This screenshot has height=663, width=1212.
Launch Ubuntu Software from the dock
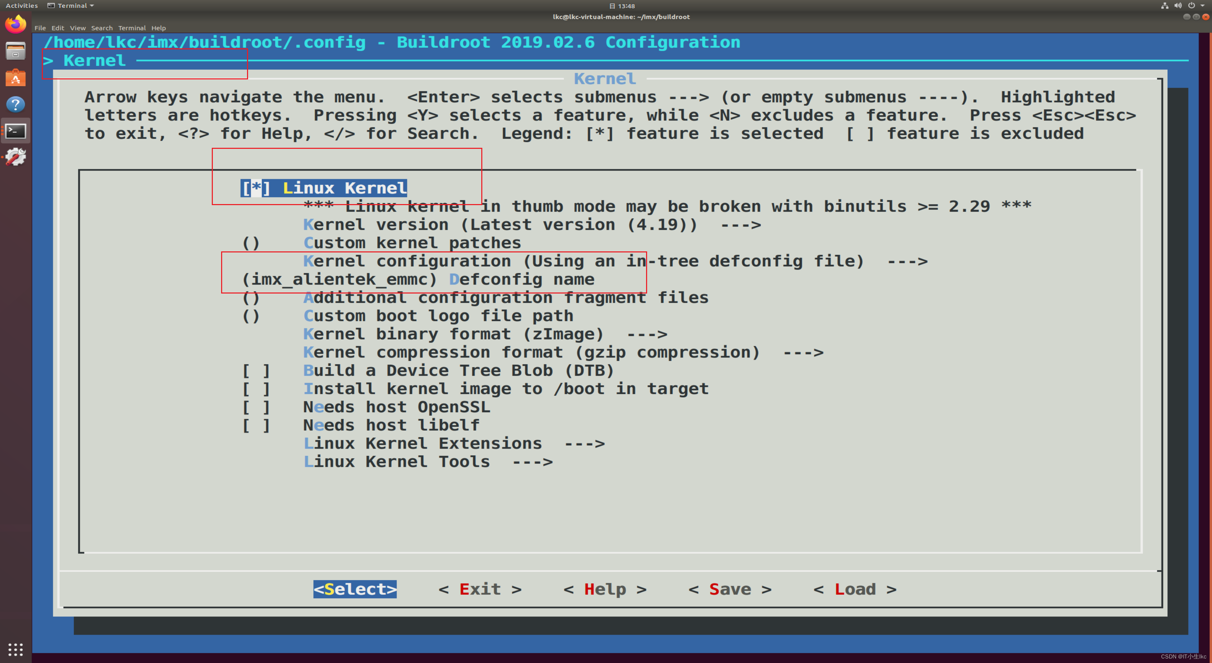(x=16, y=78)
